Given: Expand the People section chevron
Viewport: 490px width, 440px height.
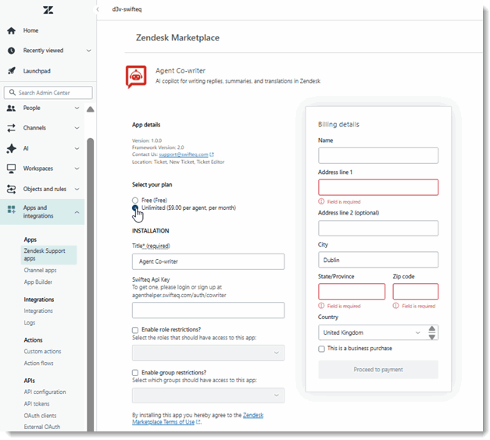Looking at the screenshot, I should [77, 108].
